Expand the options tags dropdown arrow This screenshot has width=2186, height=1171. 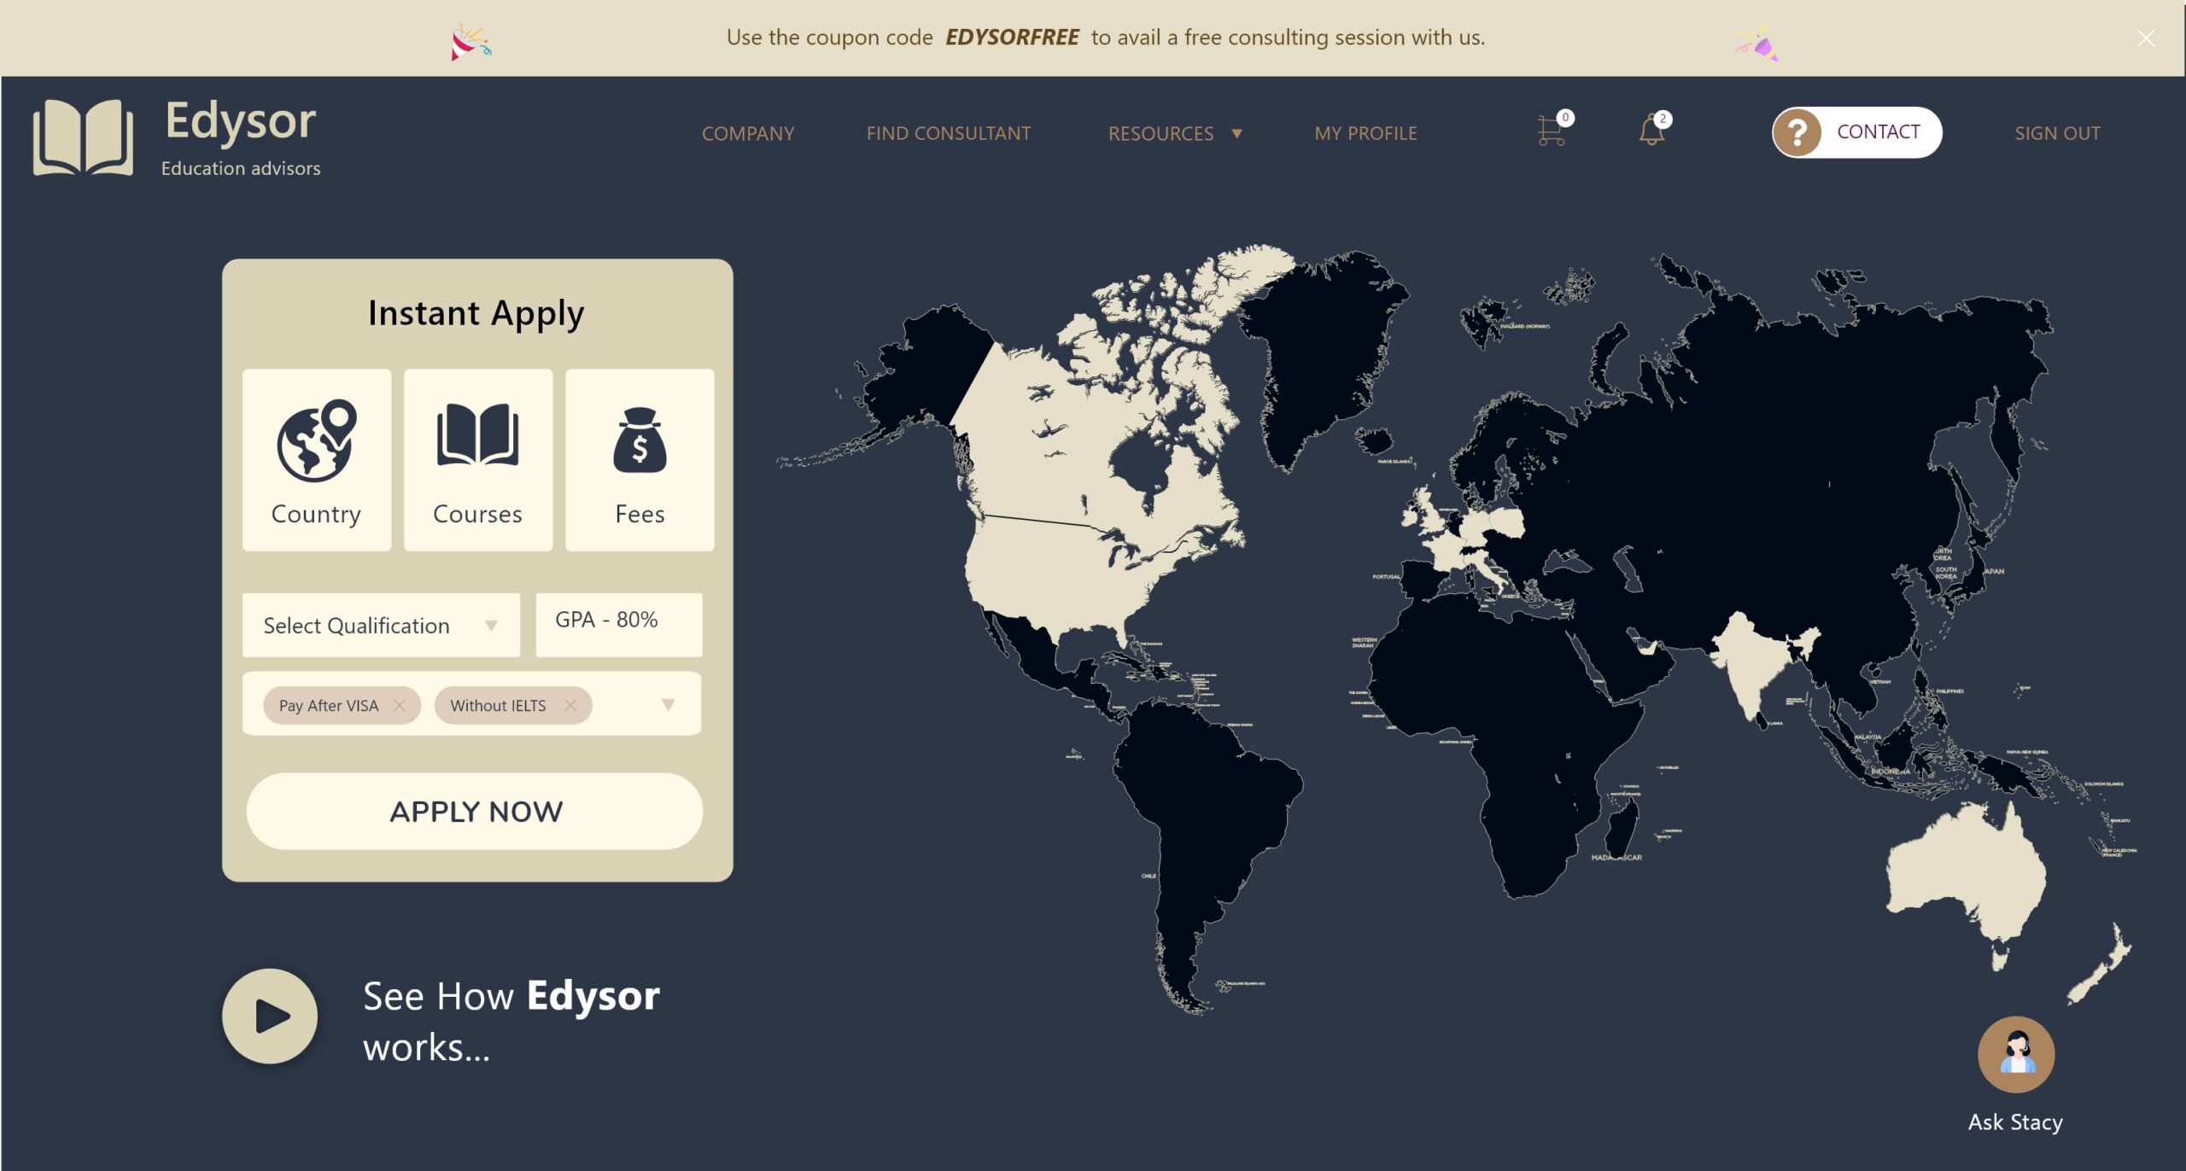668,705
